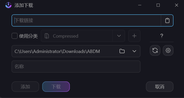This screenshot has height=98, width=184.
Task: Click the Compressed zip file icon
Action: (x=47, y=36)
